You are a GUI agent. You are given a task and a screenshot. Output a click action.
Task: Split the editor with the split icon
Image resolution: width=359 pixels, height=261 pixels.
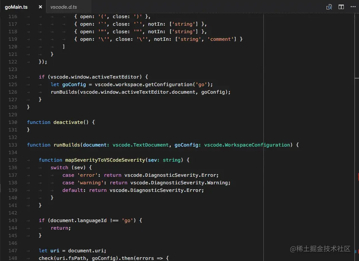(x=341, y=7)
